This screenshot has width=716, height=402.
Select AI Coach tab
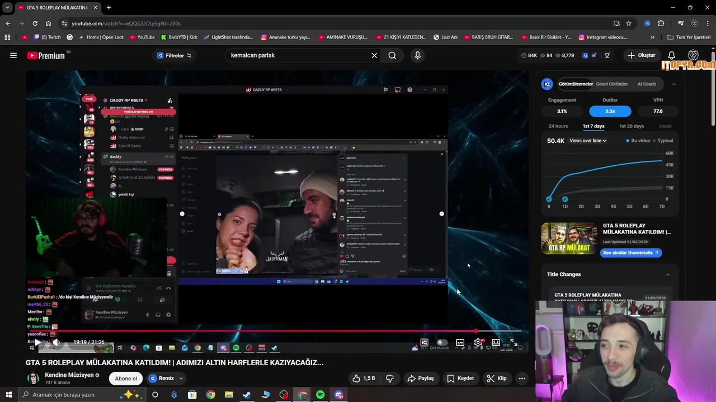647,84
